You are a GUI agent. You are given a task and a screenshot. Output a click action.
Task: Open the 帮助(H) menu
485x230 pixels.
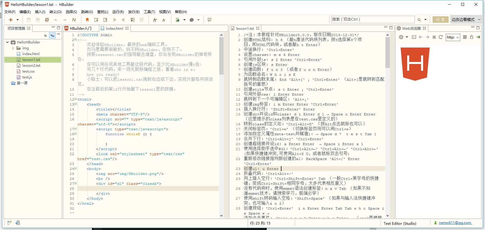[181, 12]
